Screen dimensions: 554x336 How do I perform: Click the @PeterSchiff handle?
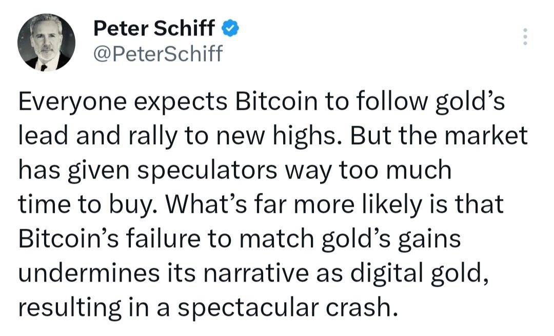pyautogui.click(x=158, y=52)
